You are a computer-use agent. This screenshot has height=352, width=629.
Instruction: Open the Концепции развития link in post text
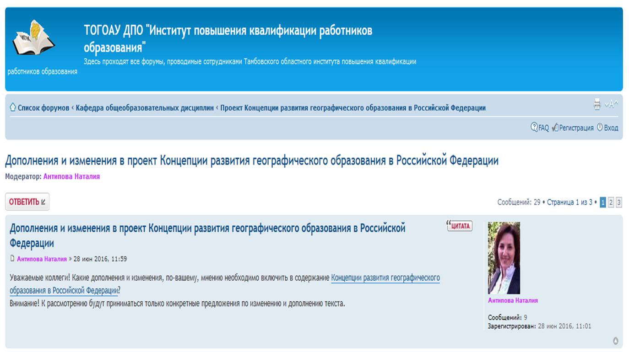(x=385, y=278)
